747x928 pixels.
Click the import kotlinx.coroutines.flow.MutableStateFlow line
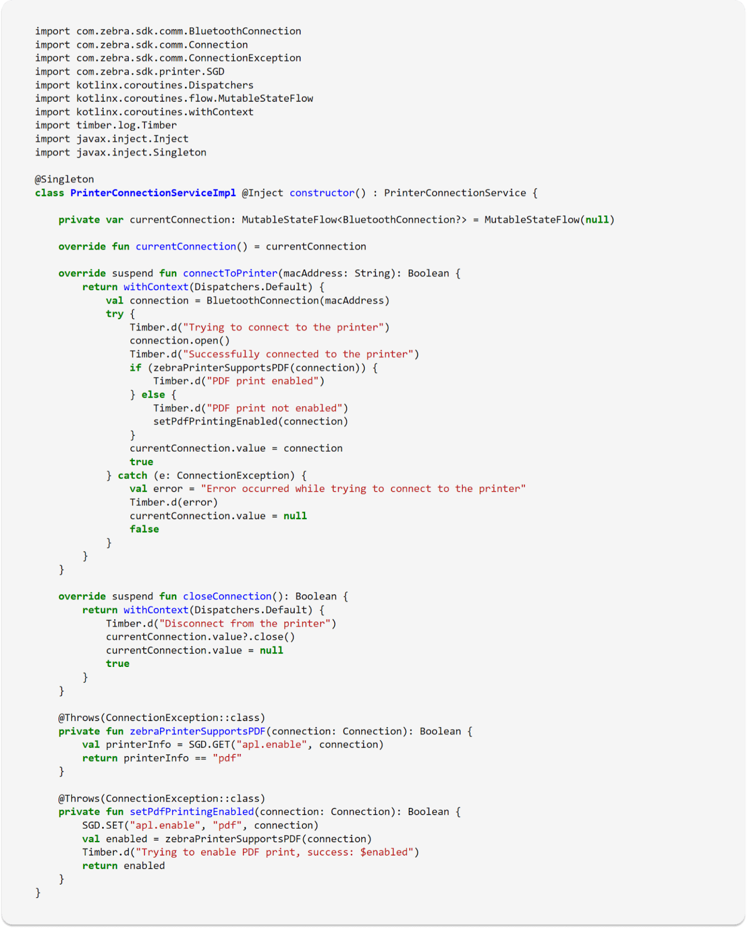pyautogui.click(x=174, y=99)
